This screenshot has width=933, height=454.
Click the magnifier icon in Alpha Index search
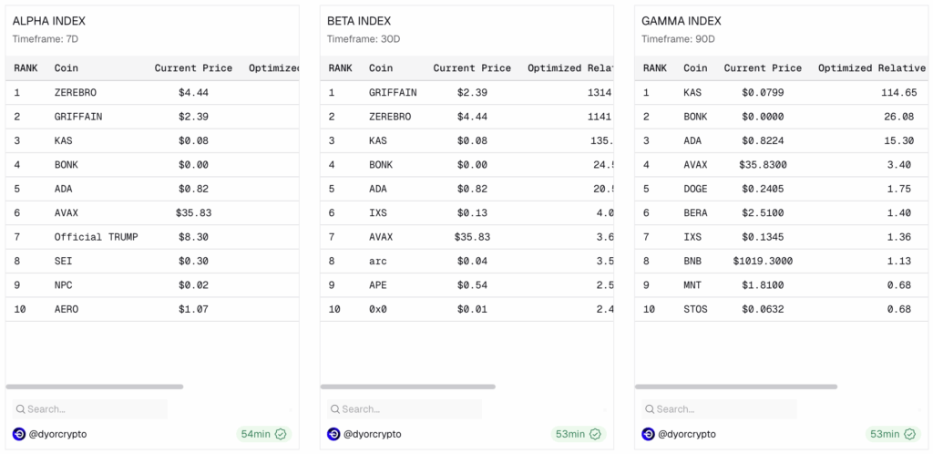pos(20,409)
